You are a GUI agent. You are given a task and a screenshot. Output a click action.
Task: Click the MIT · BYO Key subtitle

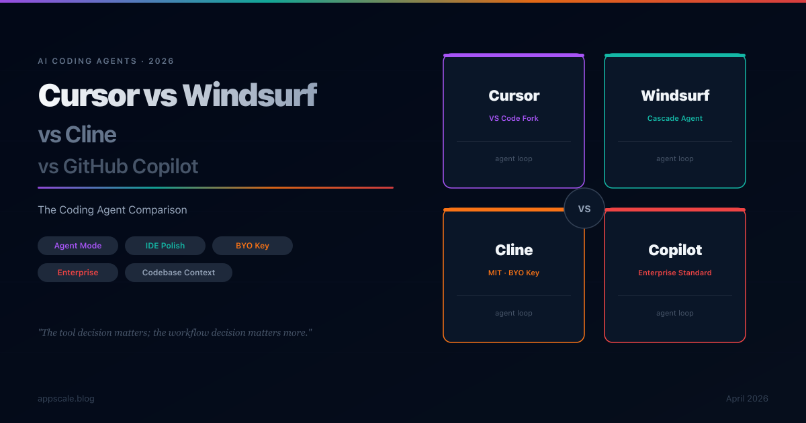click(x=514, y=273)
